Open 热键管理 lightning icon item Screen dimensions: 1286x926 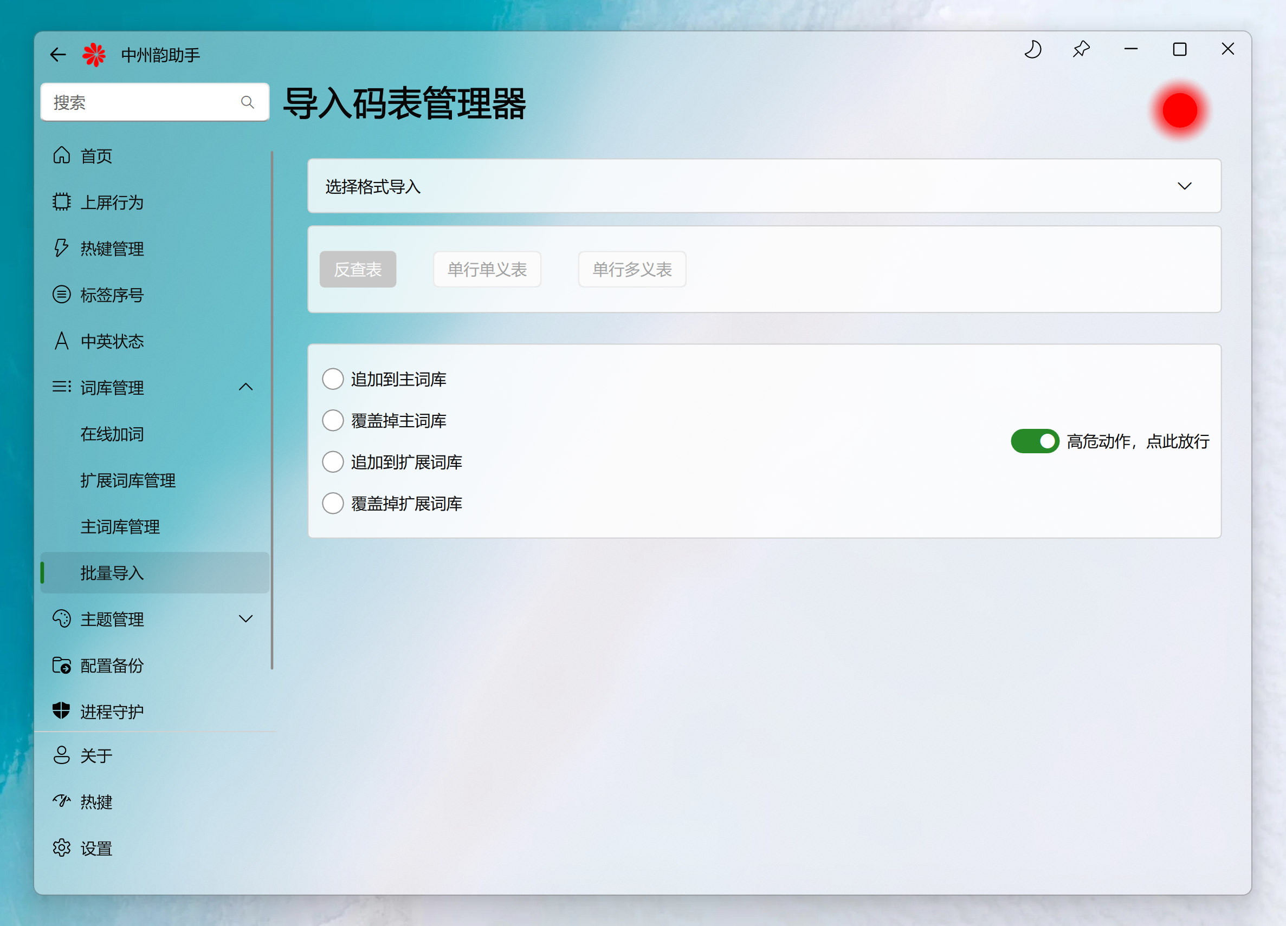(x=62, y=248)
